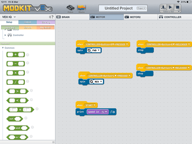
Task: Pick the greater than operator block
Action: [17, 91]
